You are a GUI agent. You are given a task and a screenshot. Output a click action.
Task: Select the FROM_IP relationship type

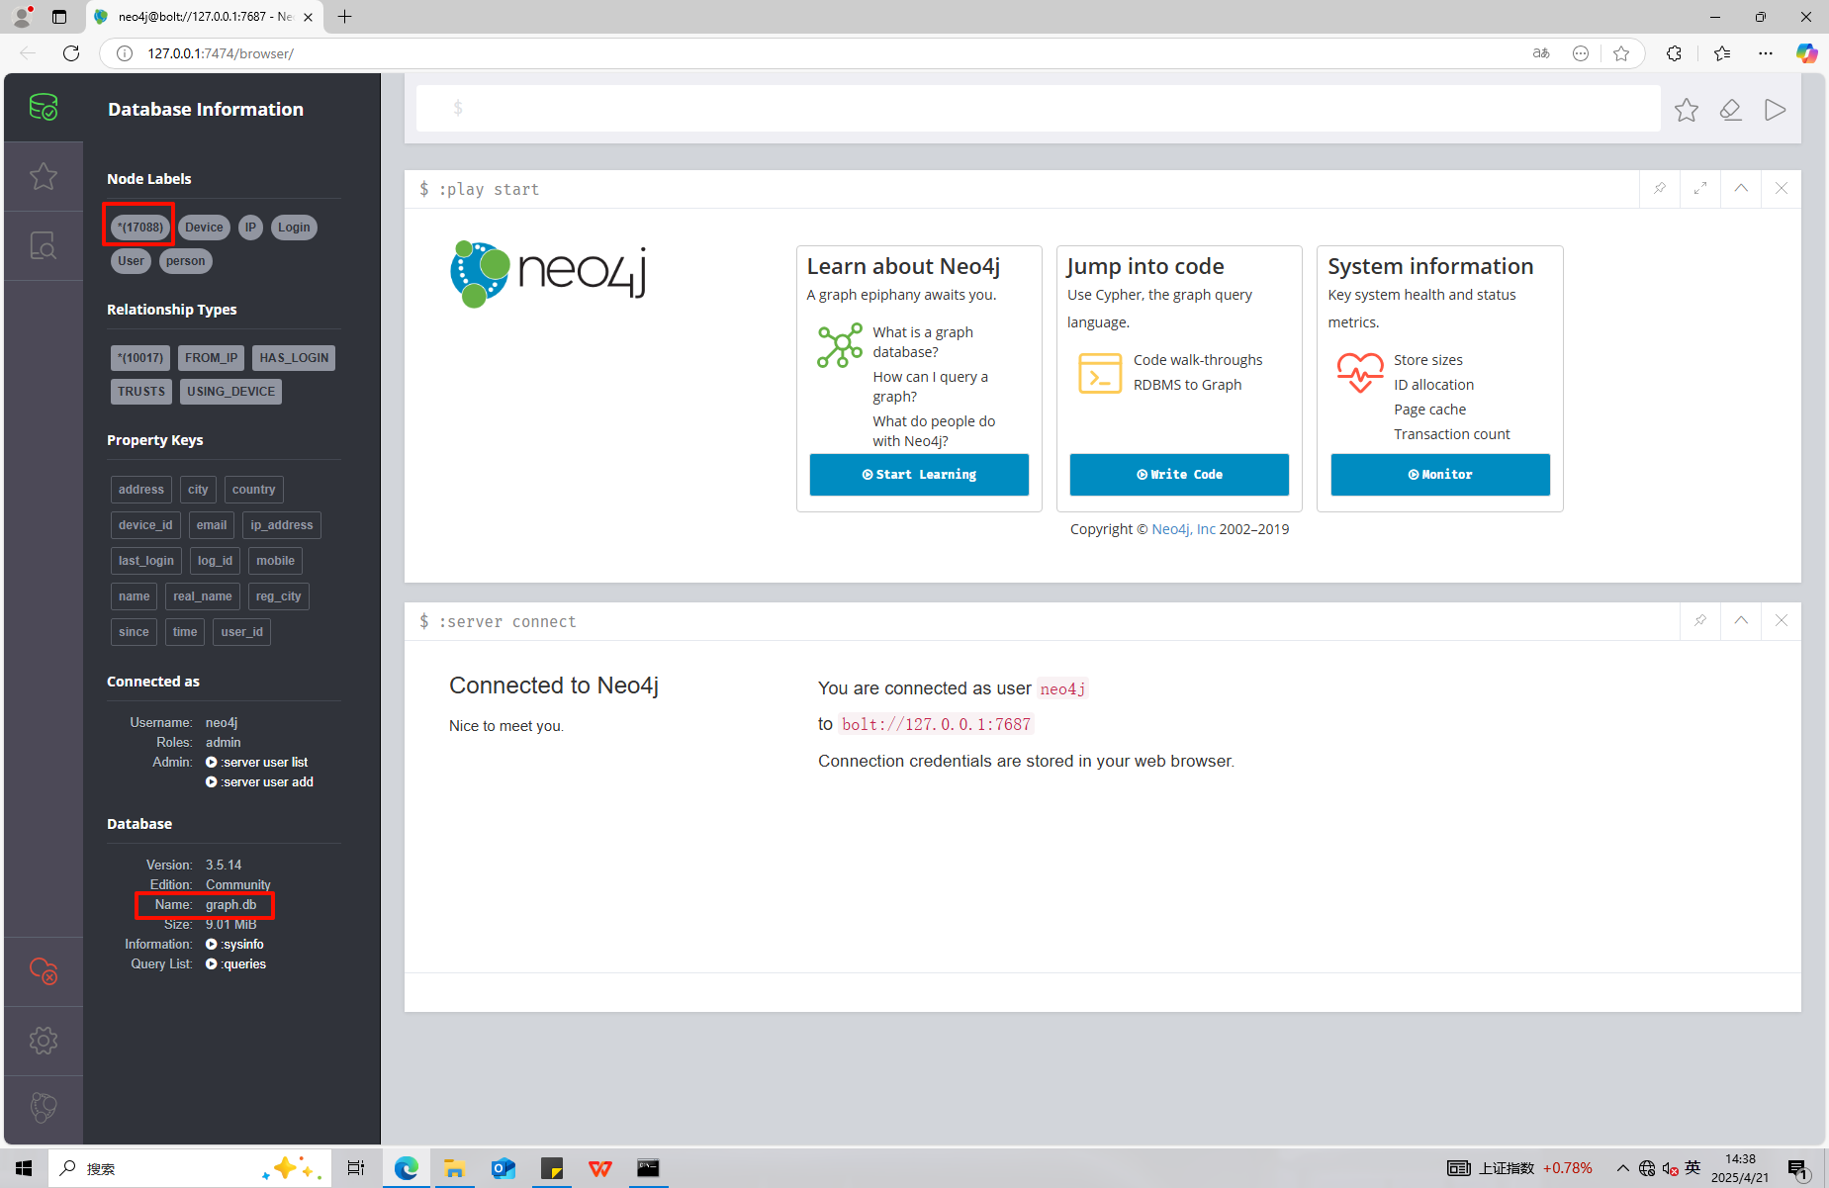[211, 358]
